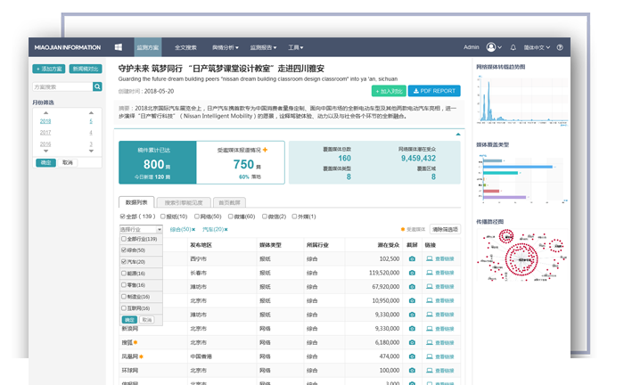The height and width of the screenshot is (385, 624).
Task: Click the 加入对比 green button
Action: pos(389,90)
